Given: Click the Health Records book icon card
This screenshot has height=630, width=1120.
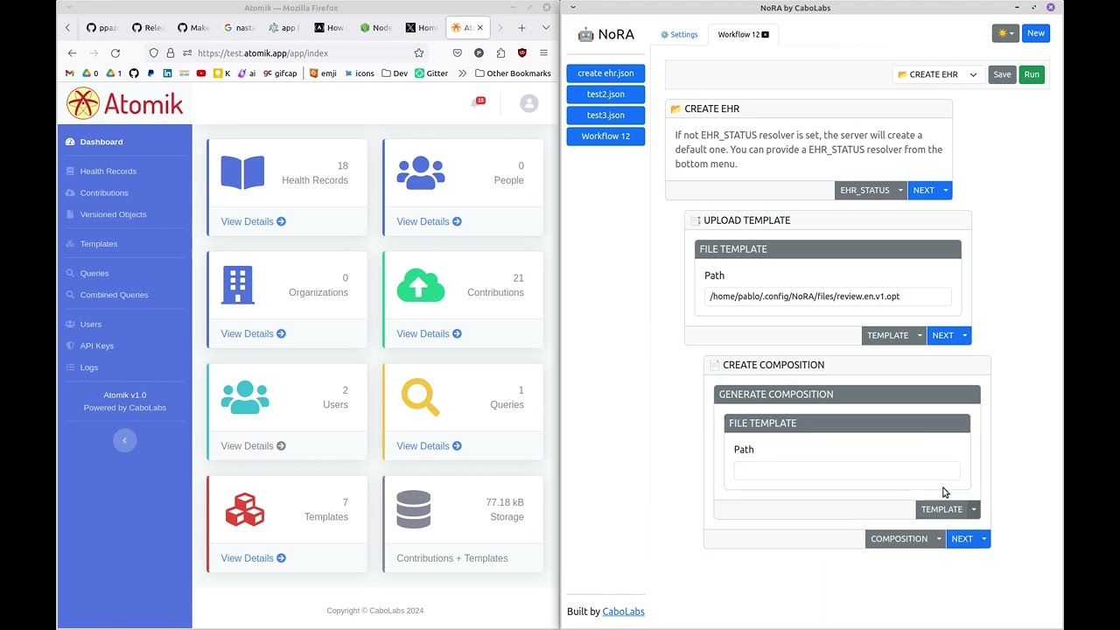Looking at the screenshot, I should (x=242, y=172).
